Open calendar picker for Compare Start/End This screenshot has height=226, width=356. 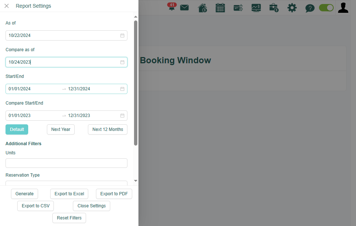[122, 116]
